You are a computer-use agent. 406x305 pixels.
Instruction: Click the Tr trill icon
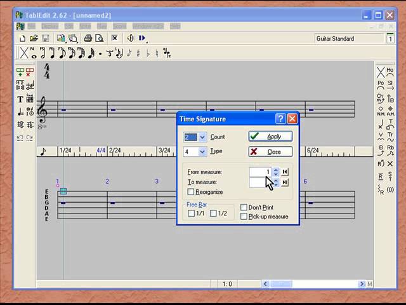pos(390,137)
